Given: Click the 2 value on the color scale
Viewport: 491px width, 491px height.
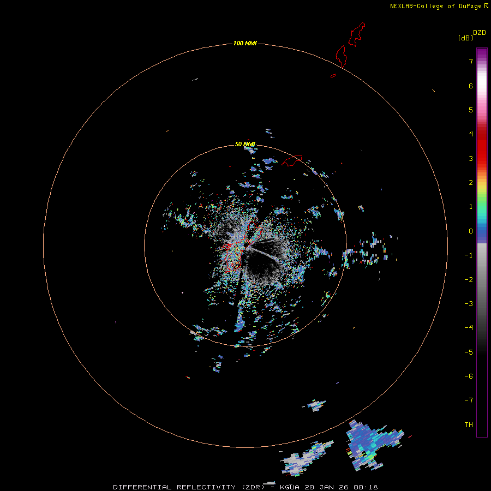Looking at the screenshot, I should (x=471, y=183).
